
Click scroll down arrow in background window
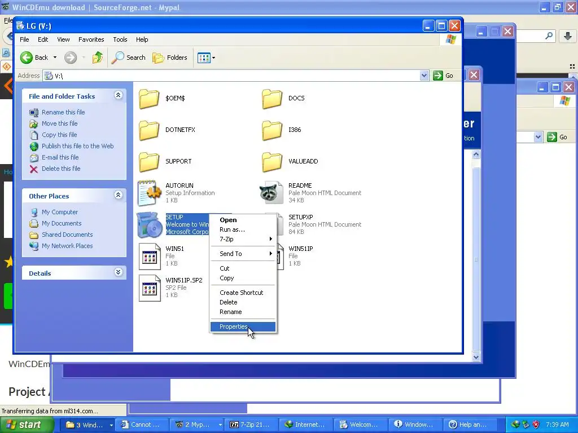point(476,357)
